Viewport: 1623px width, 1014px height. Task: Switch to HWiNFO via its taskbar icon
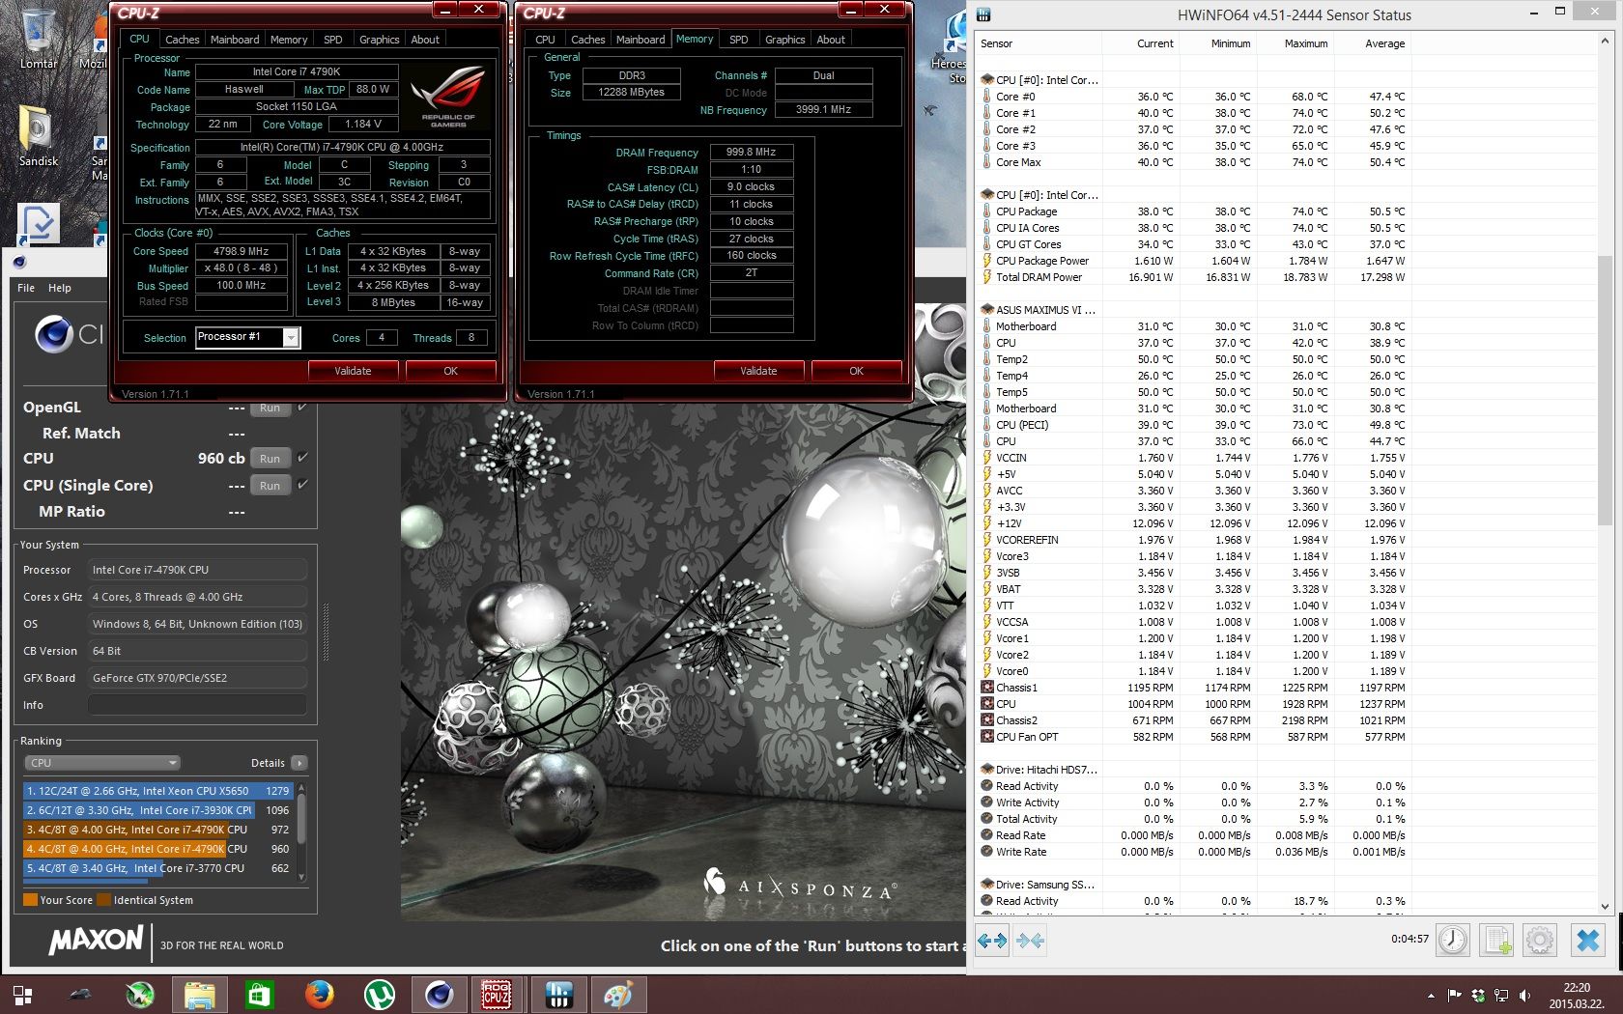pos(558,995)
